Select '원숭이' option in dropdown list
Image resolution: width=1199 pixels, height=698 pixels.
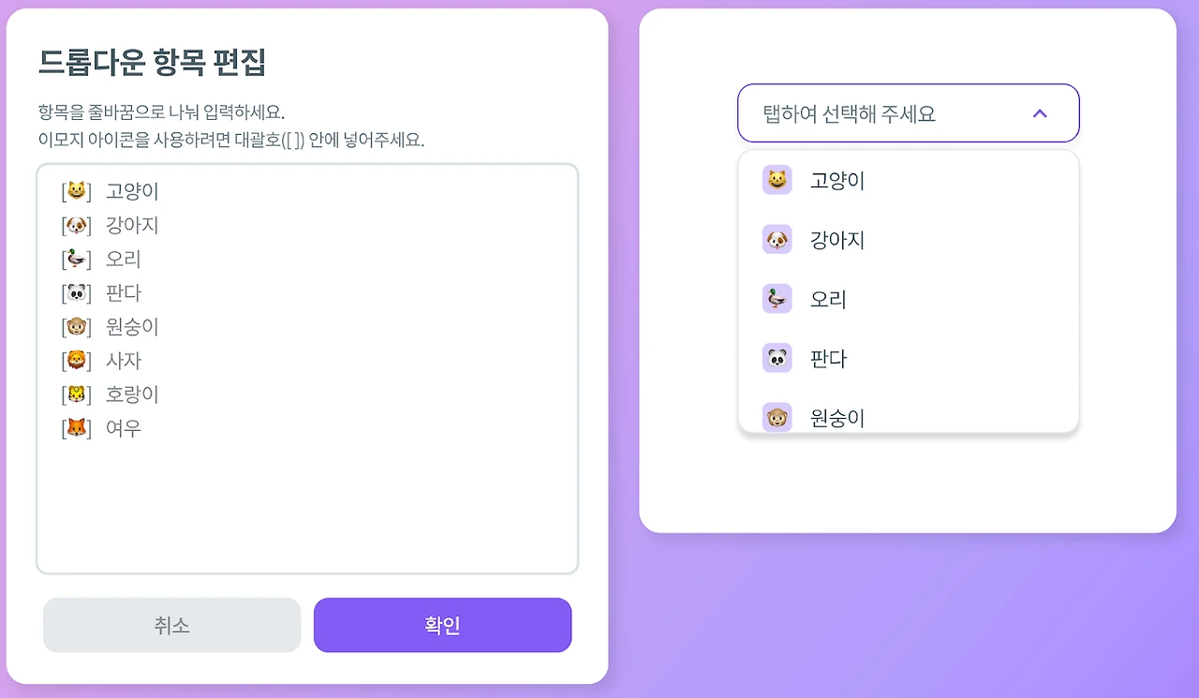pos(837,418)
